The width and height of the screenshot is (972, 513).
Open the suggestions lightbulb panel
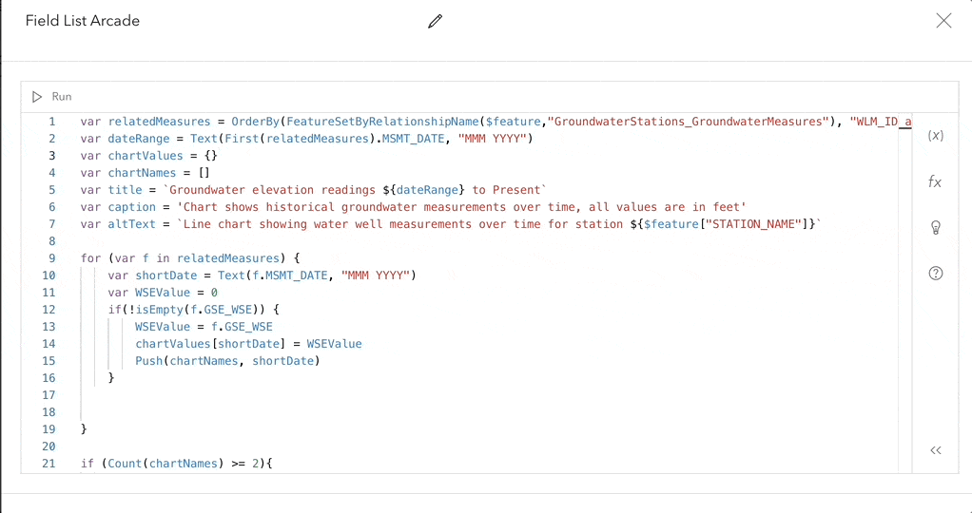coord(936,227)
